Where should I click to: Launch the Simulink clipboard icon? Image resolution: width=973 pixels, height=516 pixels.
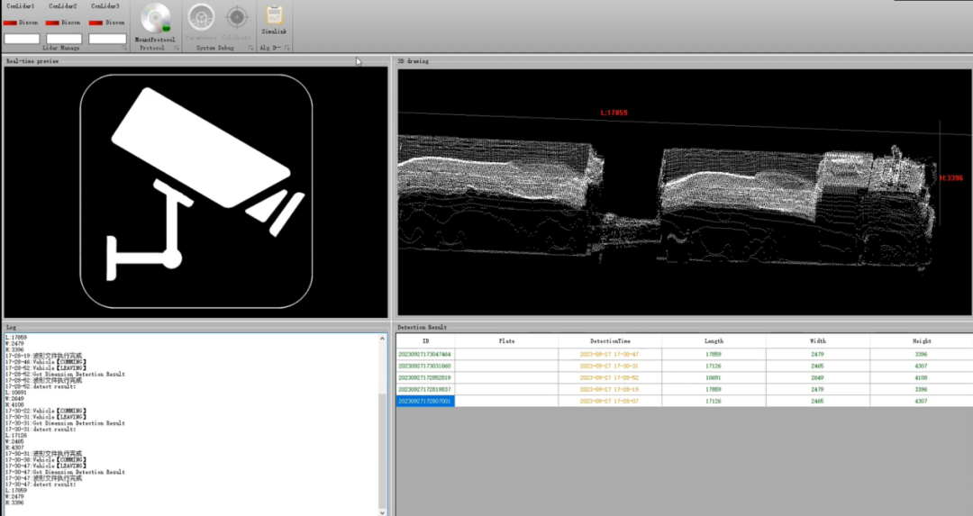274,16
